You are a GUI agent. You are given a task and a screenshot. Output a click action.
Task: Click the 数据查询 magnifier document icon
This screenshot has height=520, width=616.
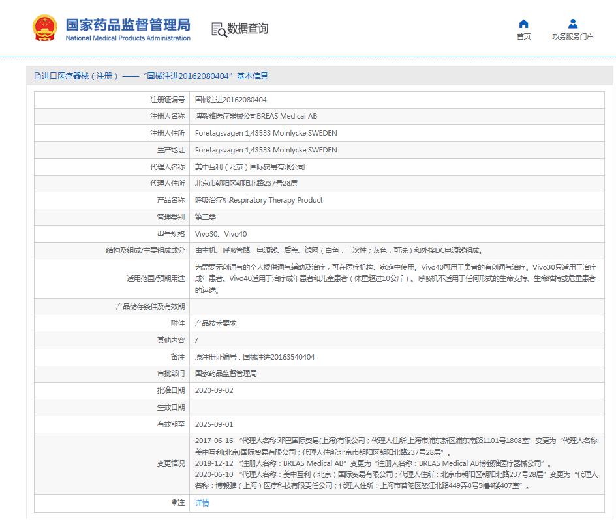coord(218,29)
